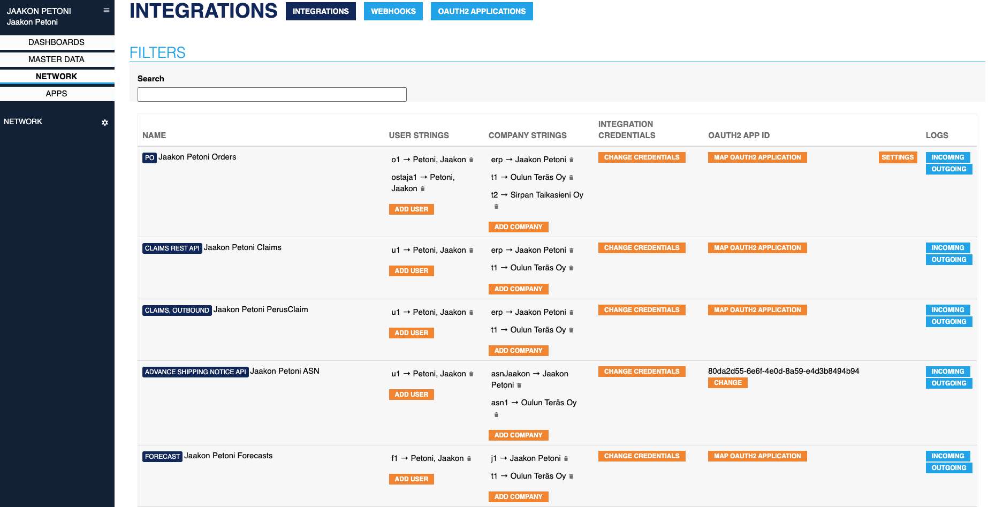Screen dimensions: 988x507
Task: Delete asn1 Oulun Teräs Oy company string
Action: 496,415
